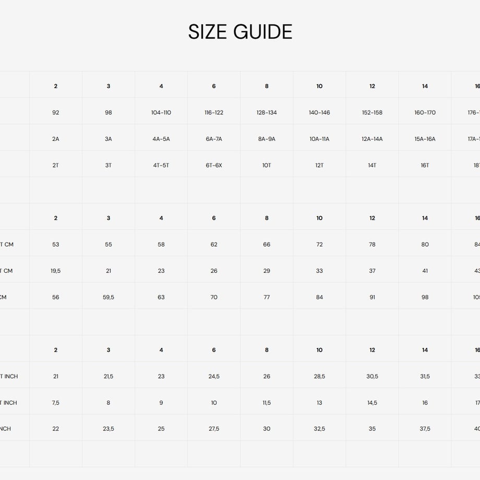480x480 pixels.
Task: Click the 15A-16A age cell
Action: pyautogui.click(x=425, y=139)
